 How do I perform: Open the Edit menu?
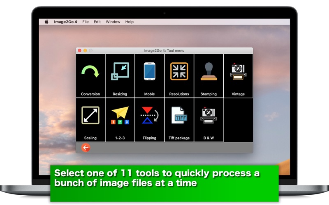(x=97, y=22)
